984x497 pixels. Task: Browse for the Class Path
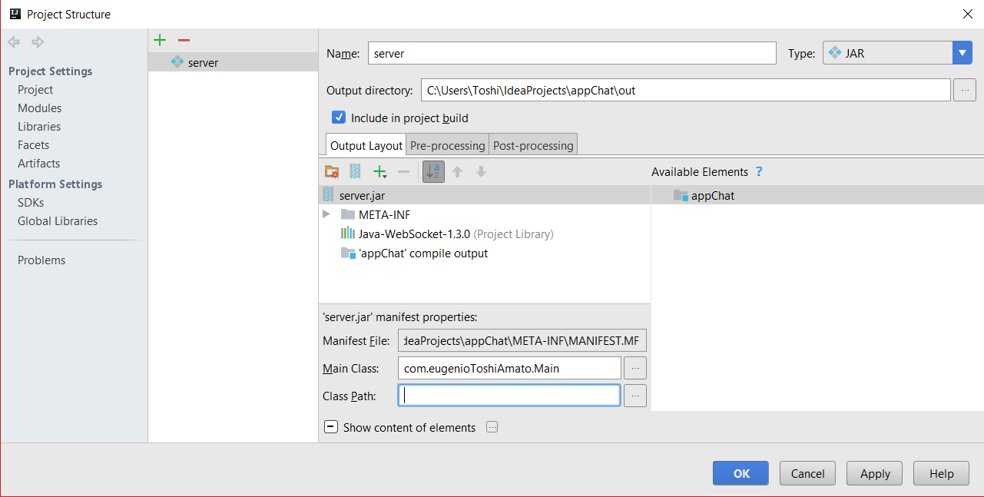point(635,396)
